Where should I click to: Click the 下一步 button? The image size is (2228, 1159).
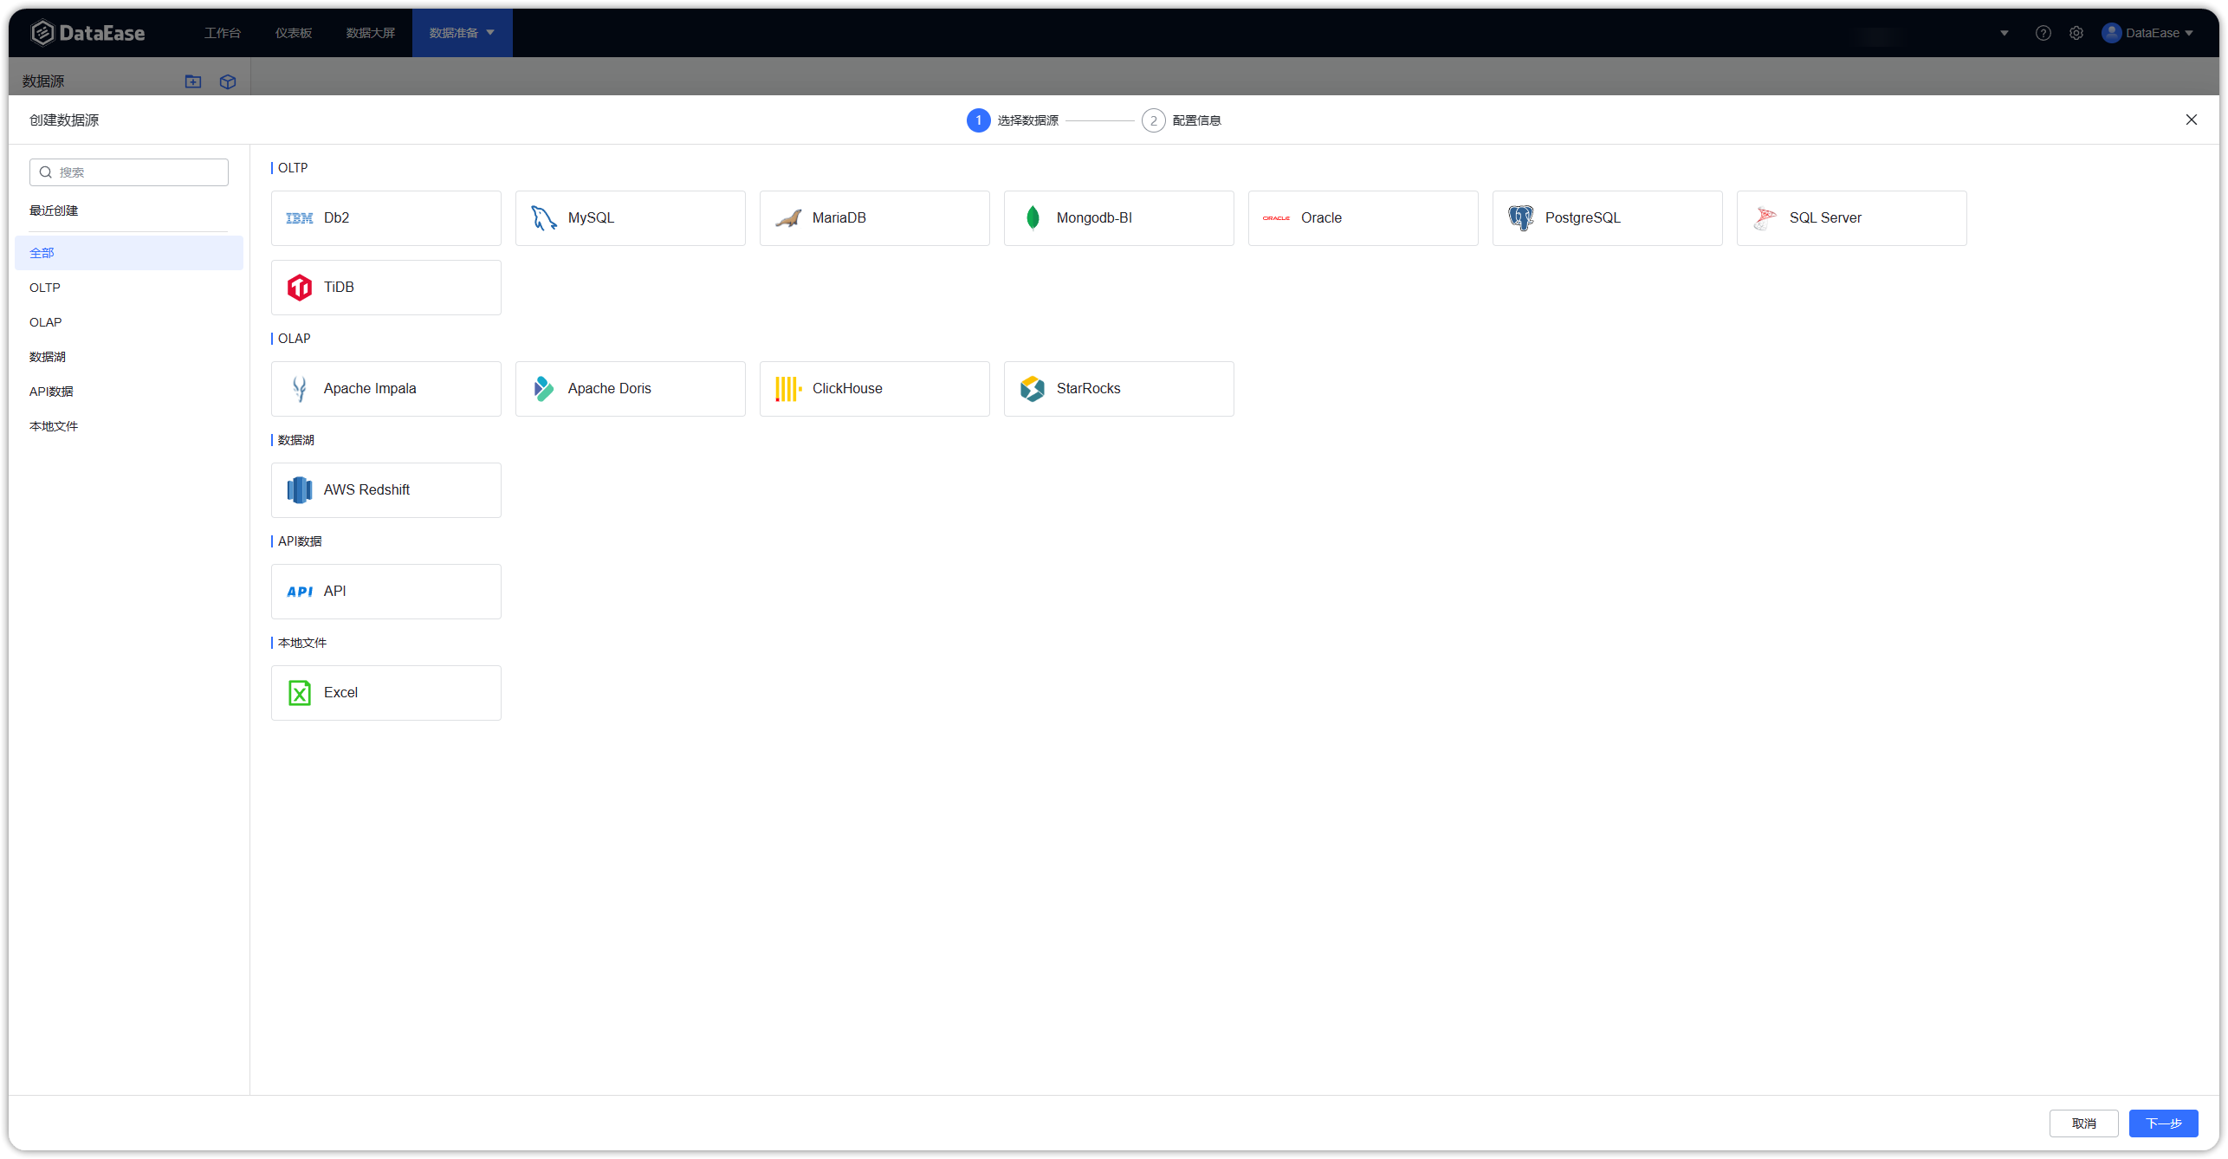(x=2164, y=1123)
